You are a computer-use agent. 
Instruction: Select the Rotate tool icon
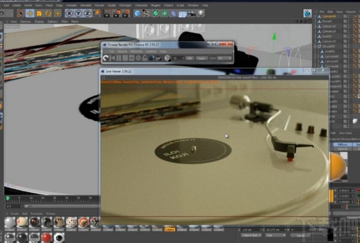48,14
